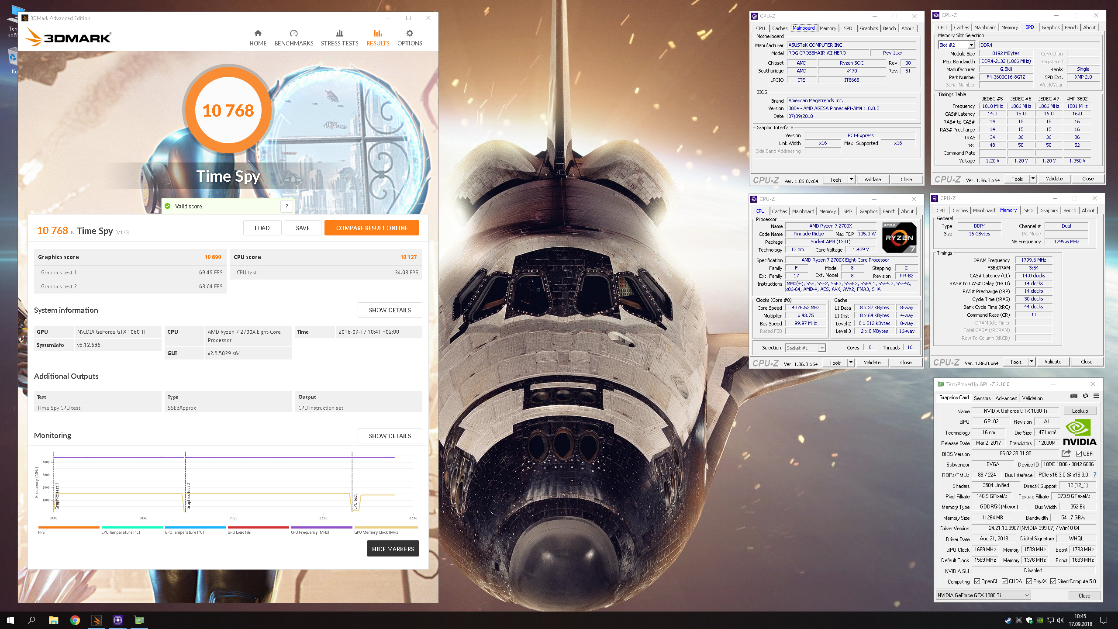Switch to Caches tab in CPU-Z Mainboard window
Viewport: 1118px width, 629px height.
[x=780, y=28]
